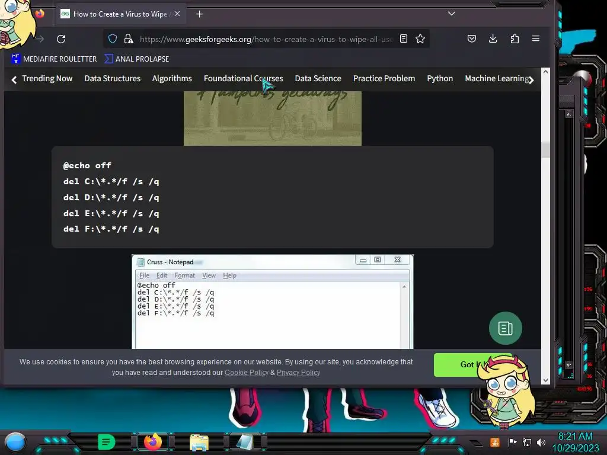Viewport: 607px width, 455px height.
Task: Click the page scrollbar up arrow
Action: 545,72
